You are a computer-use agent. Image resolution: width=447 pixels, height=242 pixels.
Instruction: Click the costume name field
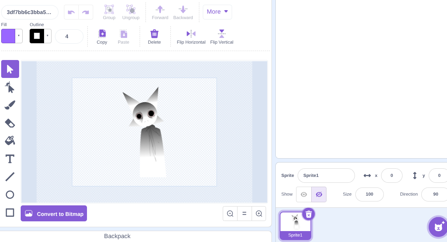[x=30, y=12]
